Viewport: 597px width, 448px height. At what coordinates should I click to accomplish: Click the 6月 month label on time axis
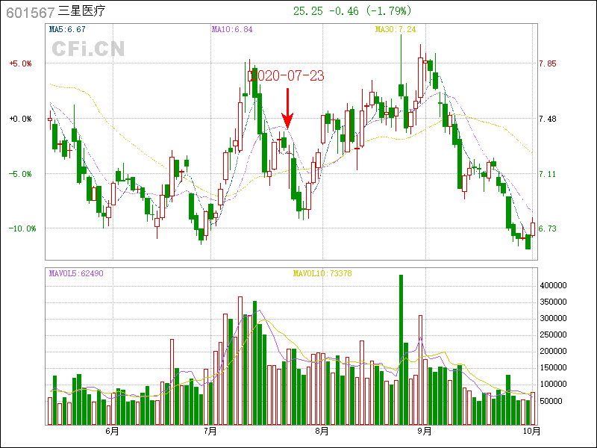coord(112,432)
